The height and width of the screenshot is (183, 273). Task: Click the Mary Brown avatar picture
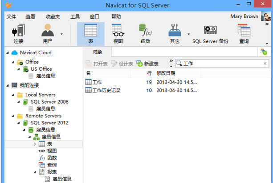266,16
